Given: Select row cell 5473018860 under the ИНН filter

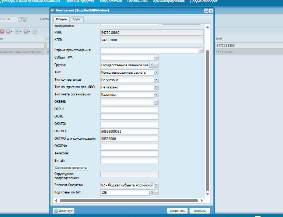Looking at the screenshot, I should point(249,52).
